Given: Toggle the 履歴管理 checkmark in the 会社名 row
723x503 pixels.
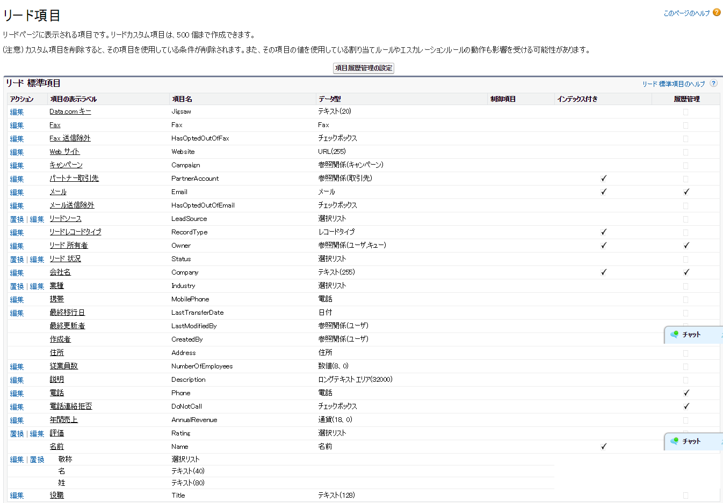Looking at the screenshot, I should coord(686,272).
